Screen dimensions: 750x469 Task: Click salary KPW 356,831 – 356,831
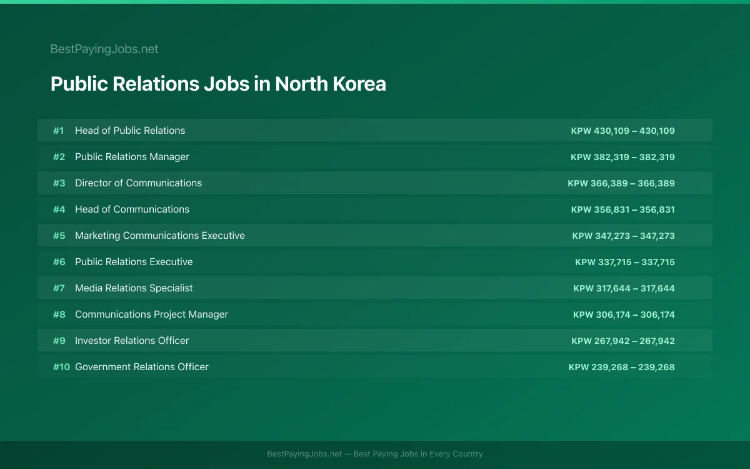pos(622,209)
